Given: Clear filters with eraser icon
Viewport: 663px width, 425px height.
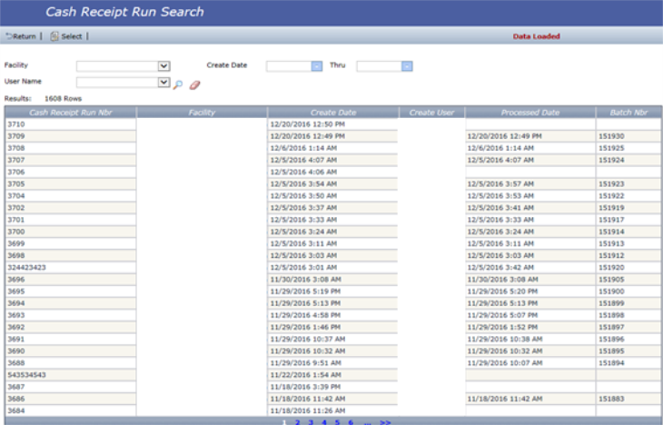Looking at the screenshot, I should pyautogui.click(x=194, y=85).
